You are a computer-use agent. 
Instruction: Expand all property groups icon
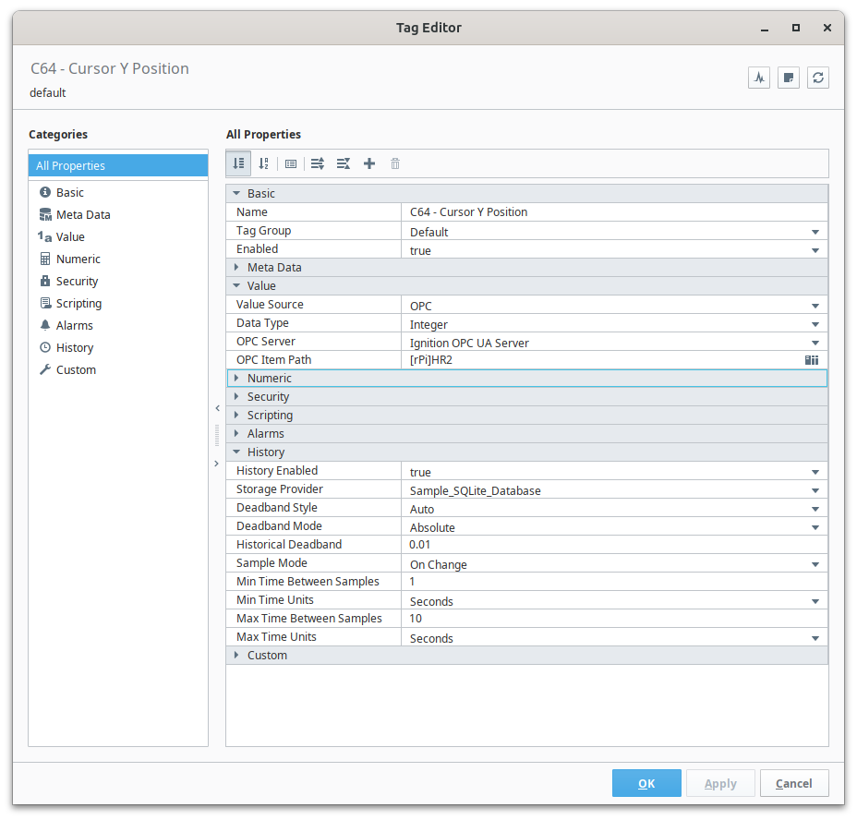pyautogui.click(x=318, y=163)
